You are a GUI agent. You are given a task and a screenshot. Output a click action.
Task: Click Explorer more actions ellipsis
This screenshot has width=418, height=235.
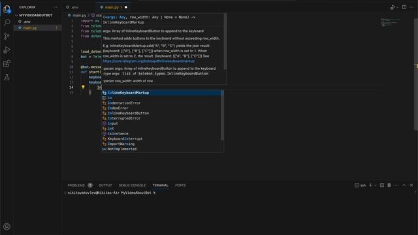(x=55, y=7)
